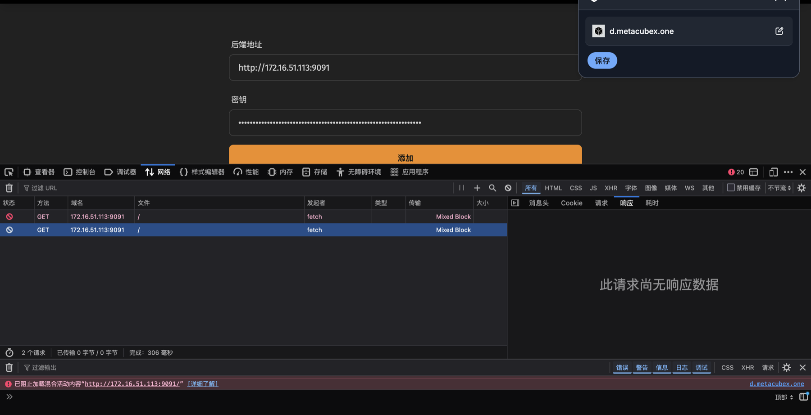
Task: Collapse the request details pane toggle icon
Action: click(515, 203)
